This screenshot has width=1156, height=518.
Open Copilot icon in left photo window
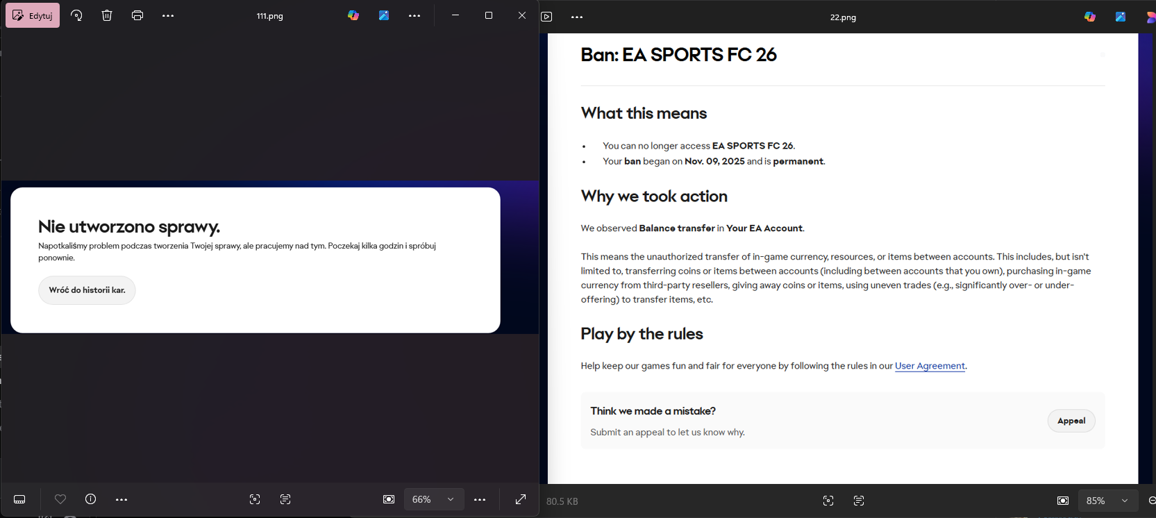click(x=353, y=15)
